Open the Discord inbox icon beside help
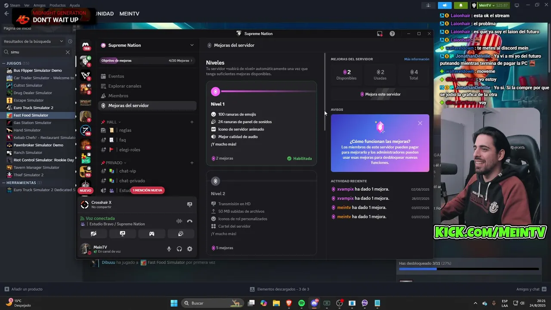 tap(380, 34)
